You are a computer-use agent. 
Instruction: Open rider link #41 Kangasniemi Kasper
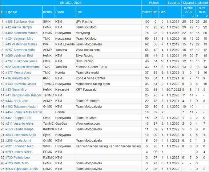coord(23,95)
